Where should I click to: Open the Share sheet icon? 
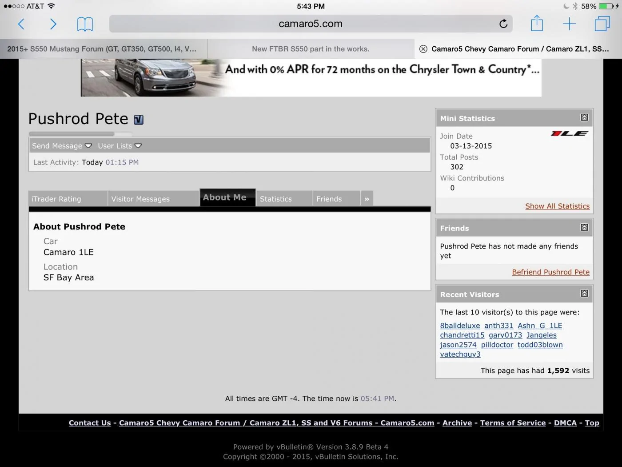pos(537,24)
